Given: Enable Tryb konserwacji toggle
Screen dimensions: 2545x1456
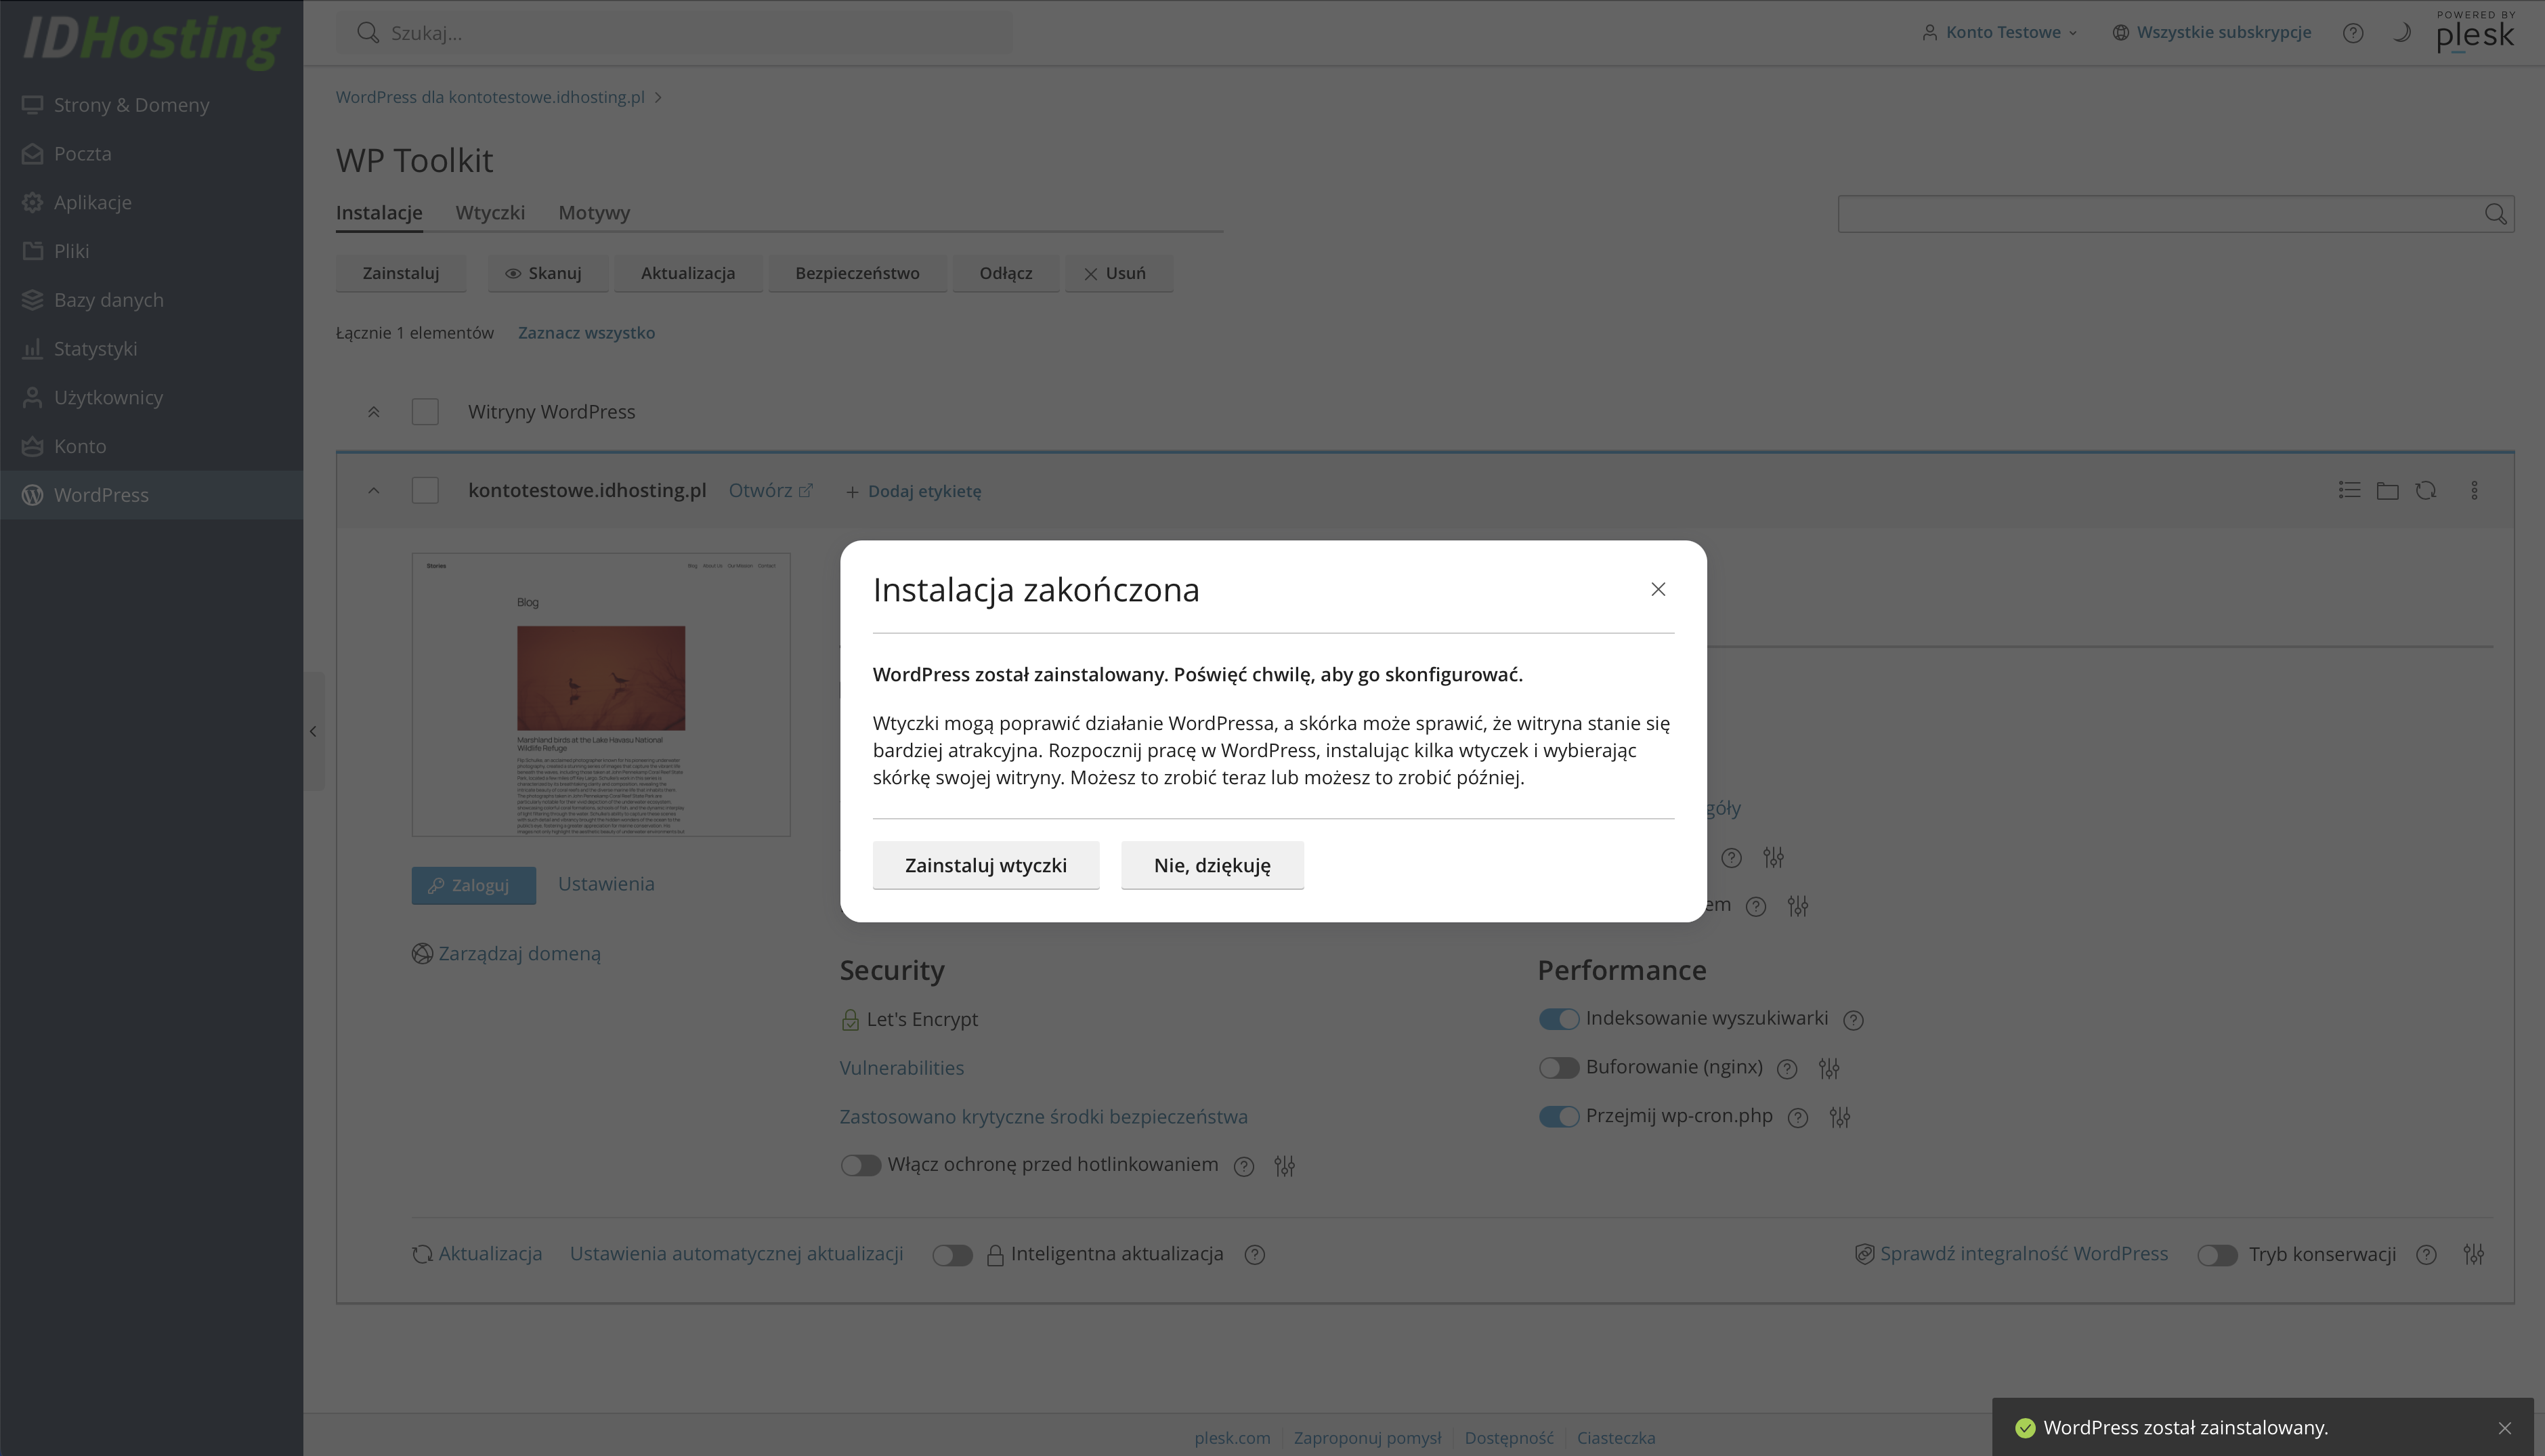Looking at the screenshot, I should 2217,1255.
